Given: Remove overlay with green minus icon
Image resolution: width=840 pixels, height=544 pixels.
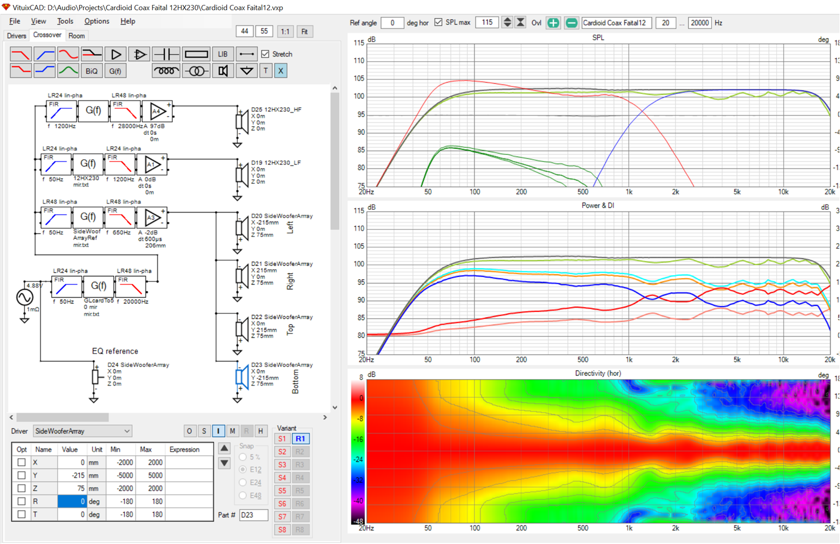Looking at the screenshot, I should pyautogui.click(x=571, y=23).
